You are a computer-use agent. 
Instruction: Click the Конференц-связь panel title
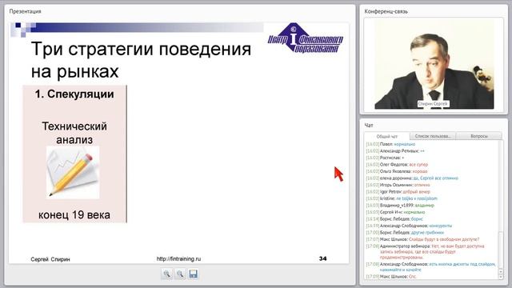click(x=386, y=11)
